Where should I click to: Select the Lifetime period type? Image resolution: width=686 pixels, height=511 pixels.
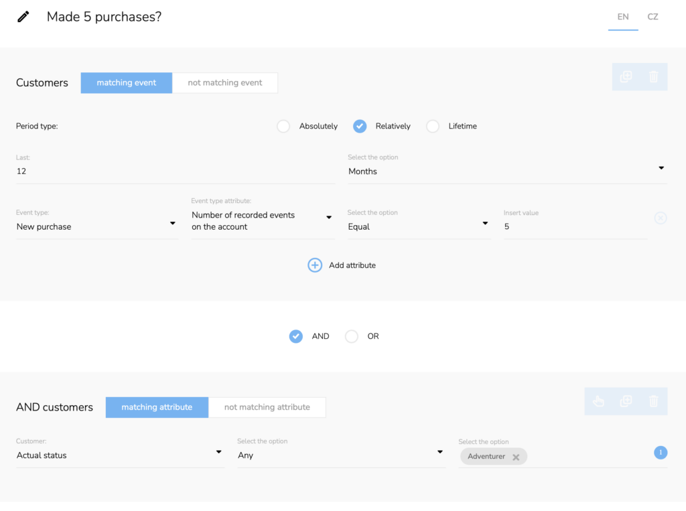[433, 126]
